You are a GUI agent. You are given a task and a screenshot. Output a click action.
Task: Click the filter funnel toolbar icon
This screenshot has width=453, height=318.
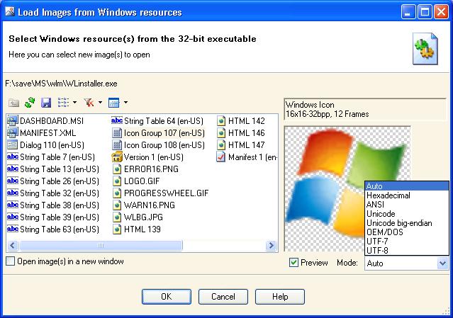pos(89,103)
